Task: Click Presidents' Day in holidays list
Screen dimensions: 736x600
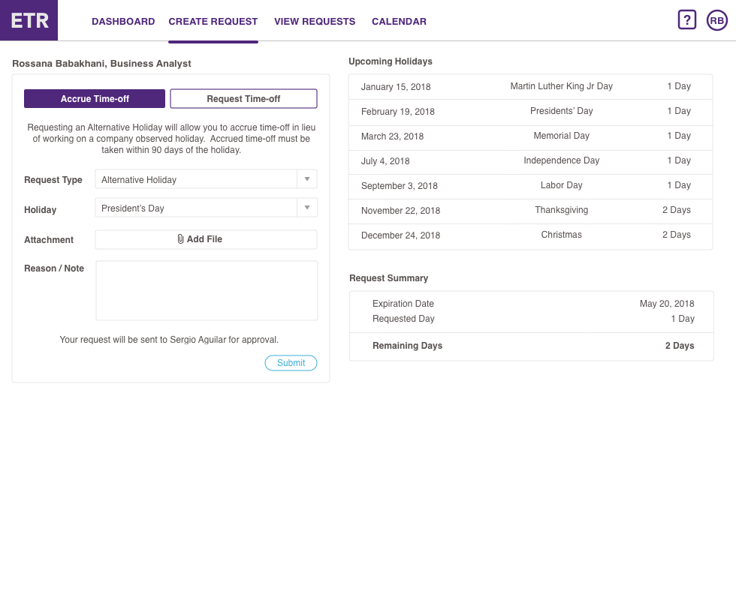Action: coord(562,111)
